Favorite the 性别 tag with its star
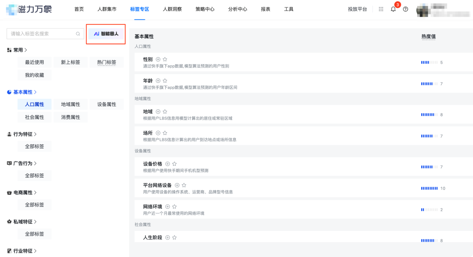Screen dimensions: 473x257 [165, 59]
